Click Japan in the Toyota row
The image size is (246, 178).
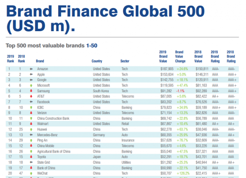click(97, 157)
